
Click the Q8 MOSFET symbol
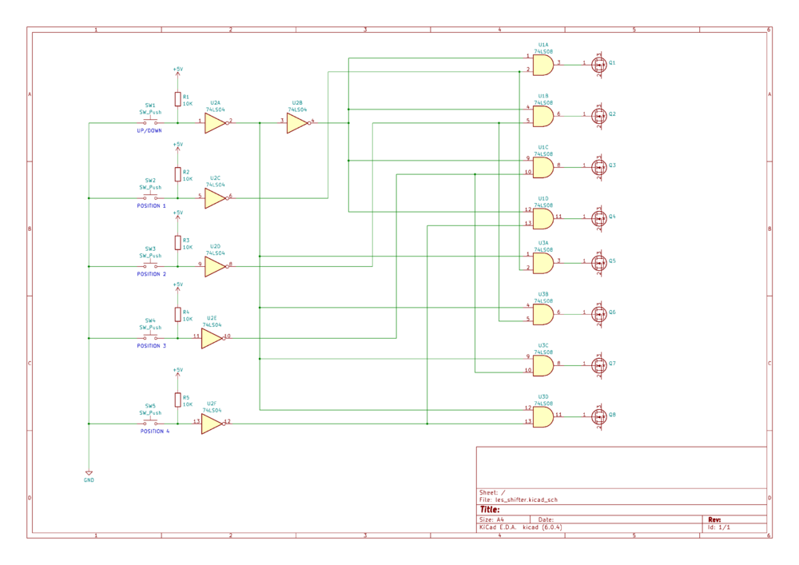point(598,416)
